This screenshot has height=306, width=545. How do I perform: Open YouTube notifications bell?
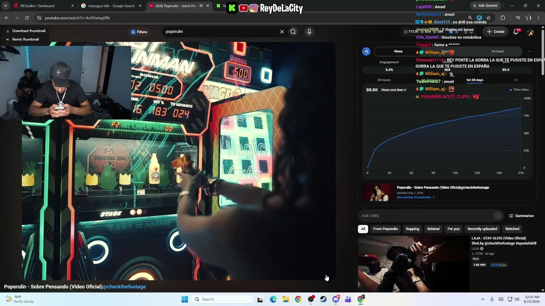516,31
